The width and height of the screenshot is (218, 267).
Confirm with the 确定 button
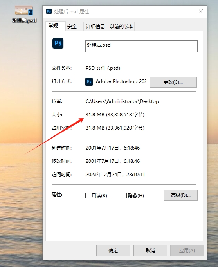click(113, 251)
